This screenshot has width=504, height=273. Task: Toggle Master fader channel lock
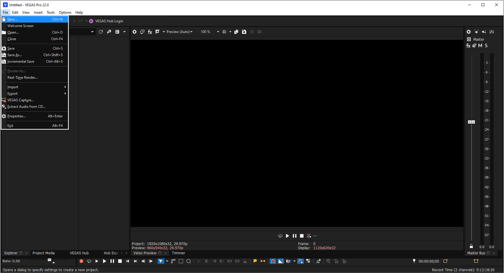coord(471,246)
